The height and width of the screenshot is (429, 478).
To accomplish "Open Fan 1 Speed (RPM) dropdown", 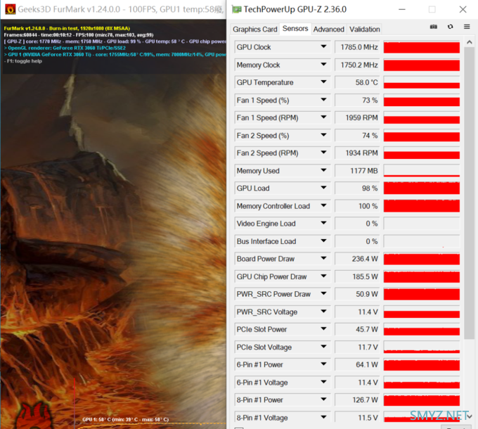I will pos(323,117).
